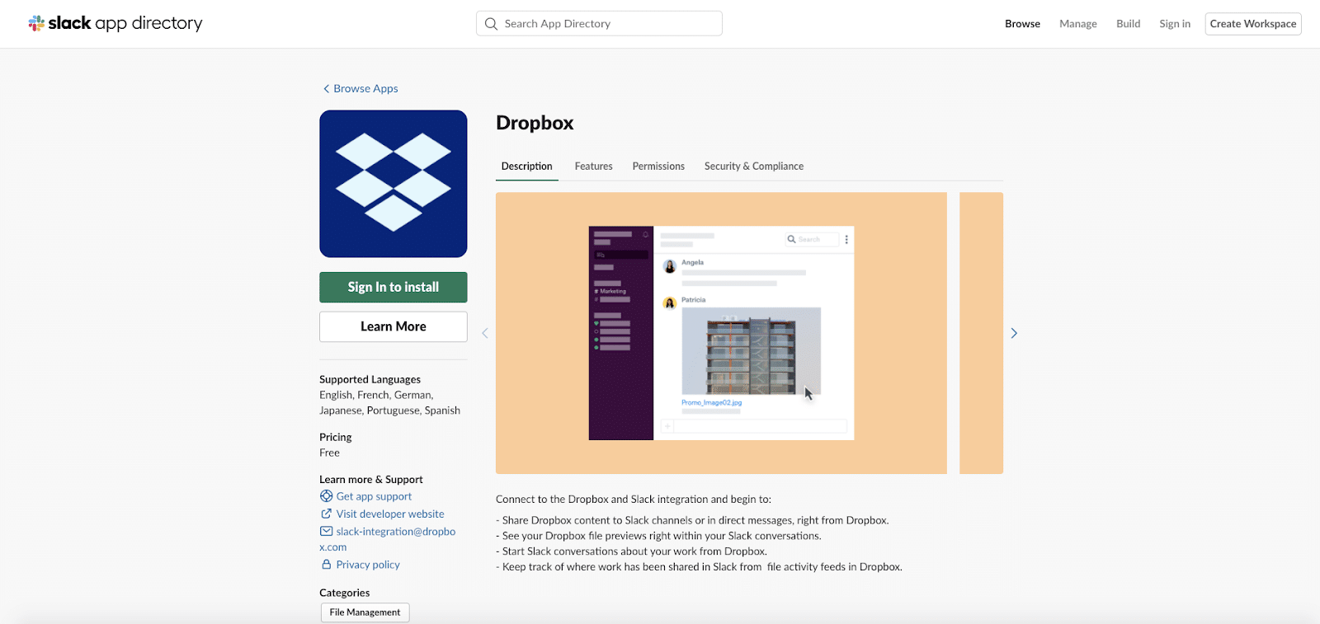Click the 'See your Dropbox file previews' line
The width and height of the screenshot is (1320, 624).
pos(658,536)
